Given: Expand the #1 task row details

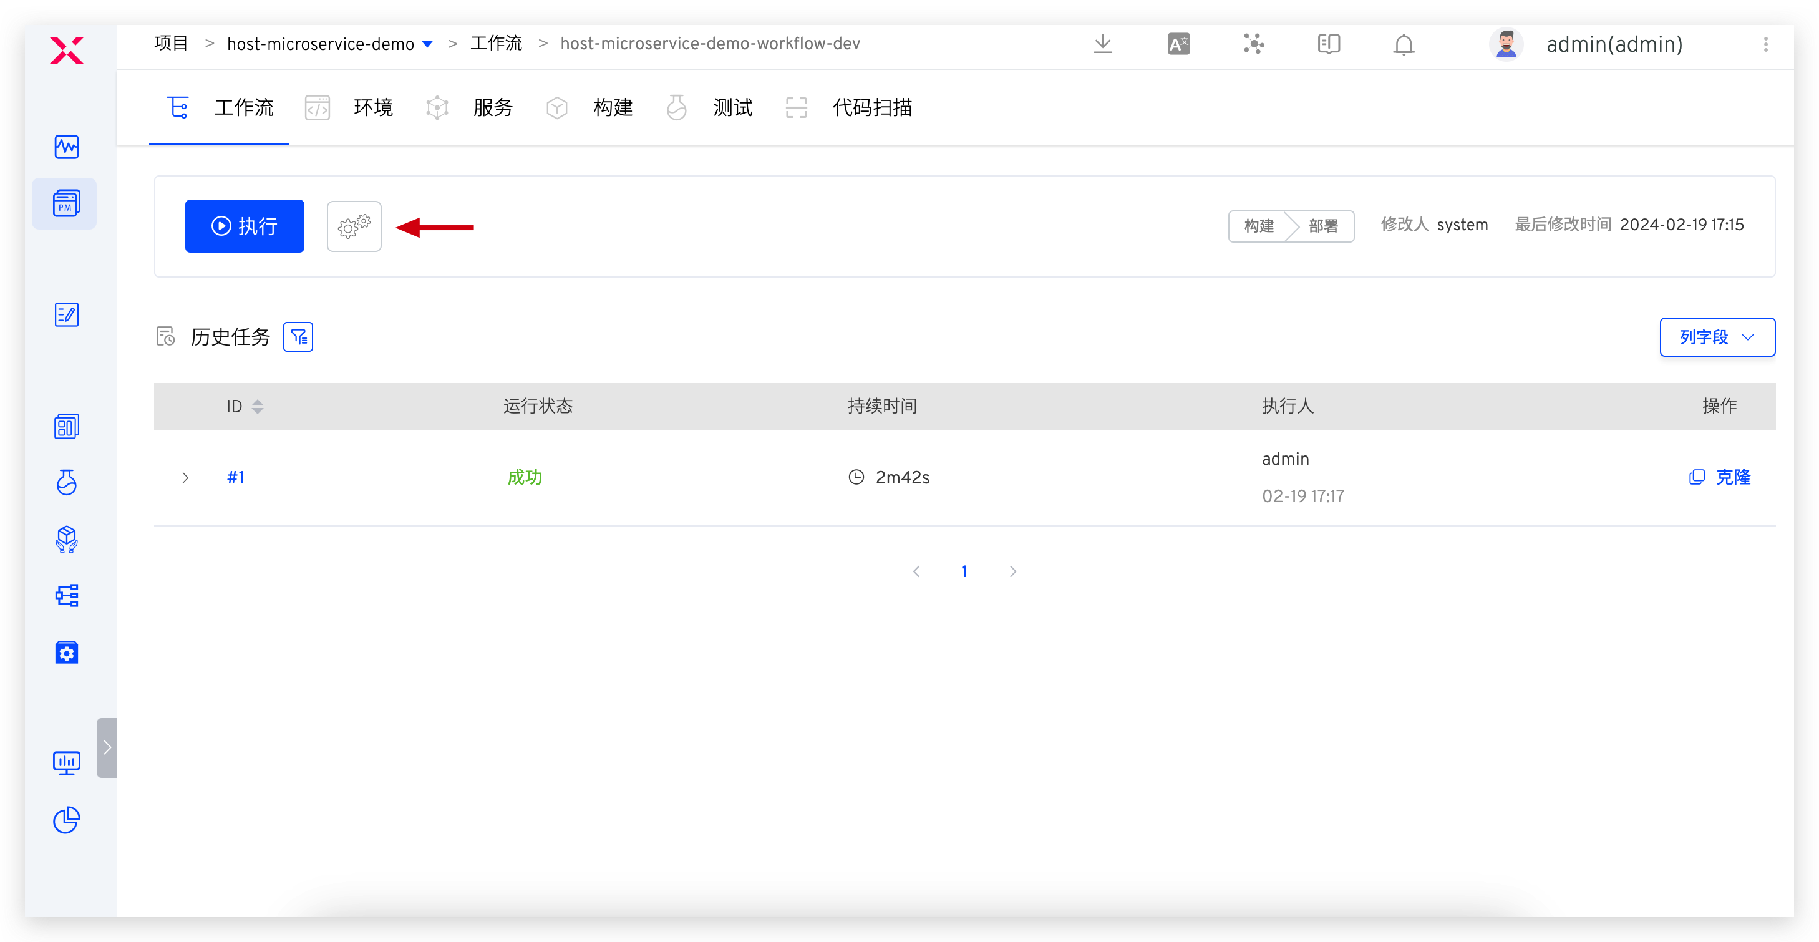Looking at the screenshot, I should point(185,477).
